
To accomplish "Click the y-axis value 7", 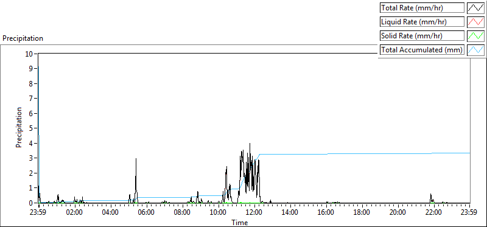I will [31, 99].
